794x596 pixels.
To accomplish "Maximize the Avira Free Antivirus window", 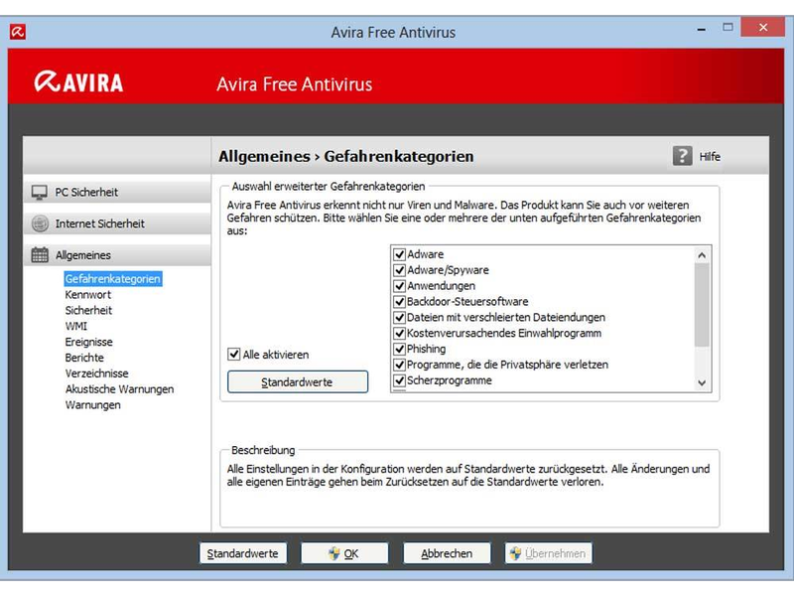I will (728, 28).
